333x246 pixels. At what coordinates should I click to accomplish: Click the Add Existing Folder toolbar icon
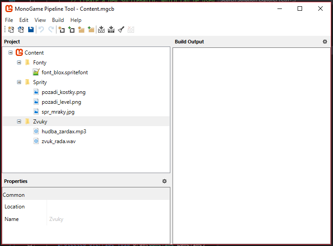91,30
